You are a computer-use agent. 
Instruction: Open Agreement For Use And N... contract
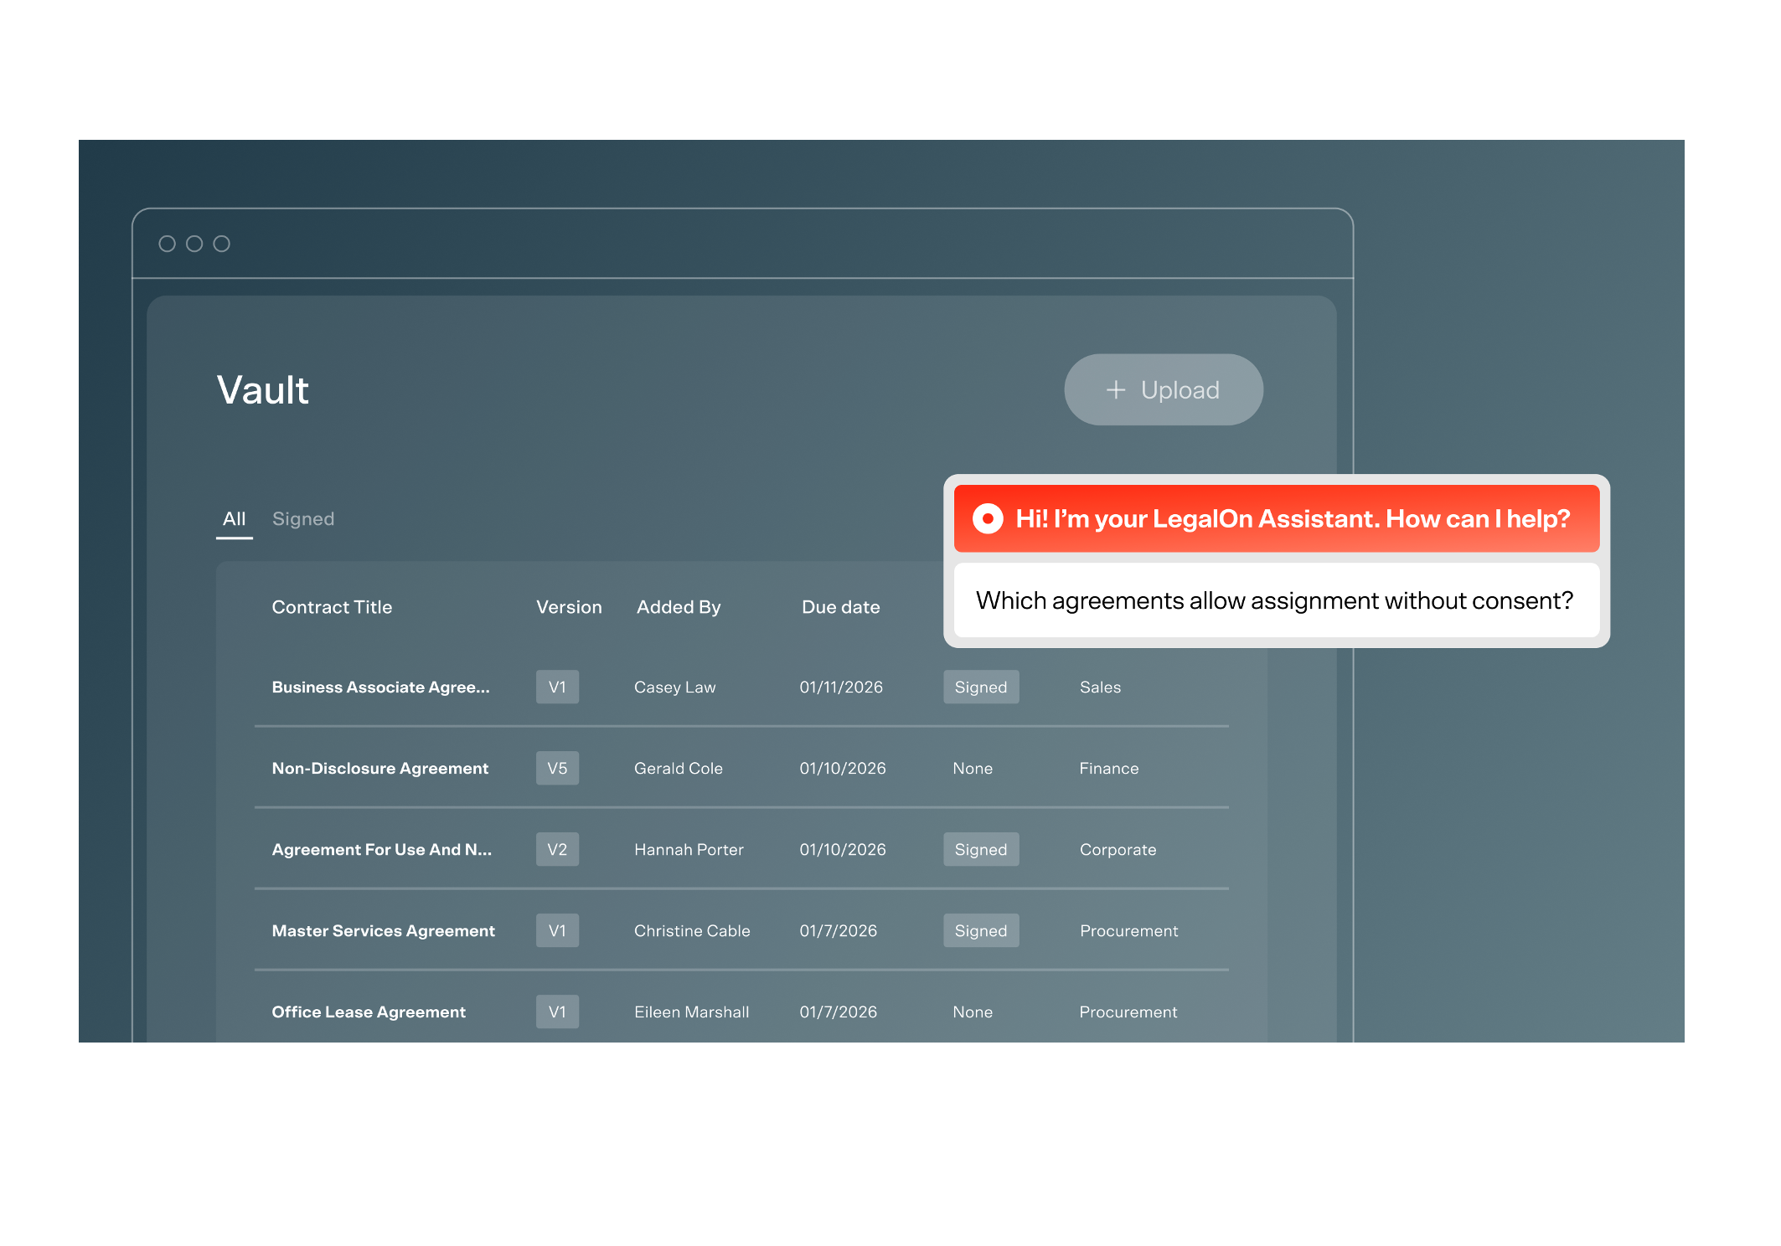coord(381,849)
